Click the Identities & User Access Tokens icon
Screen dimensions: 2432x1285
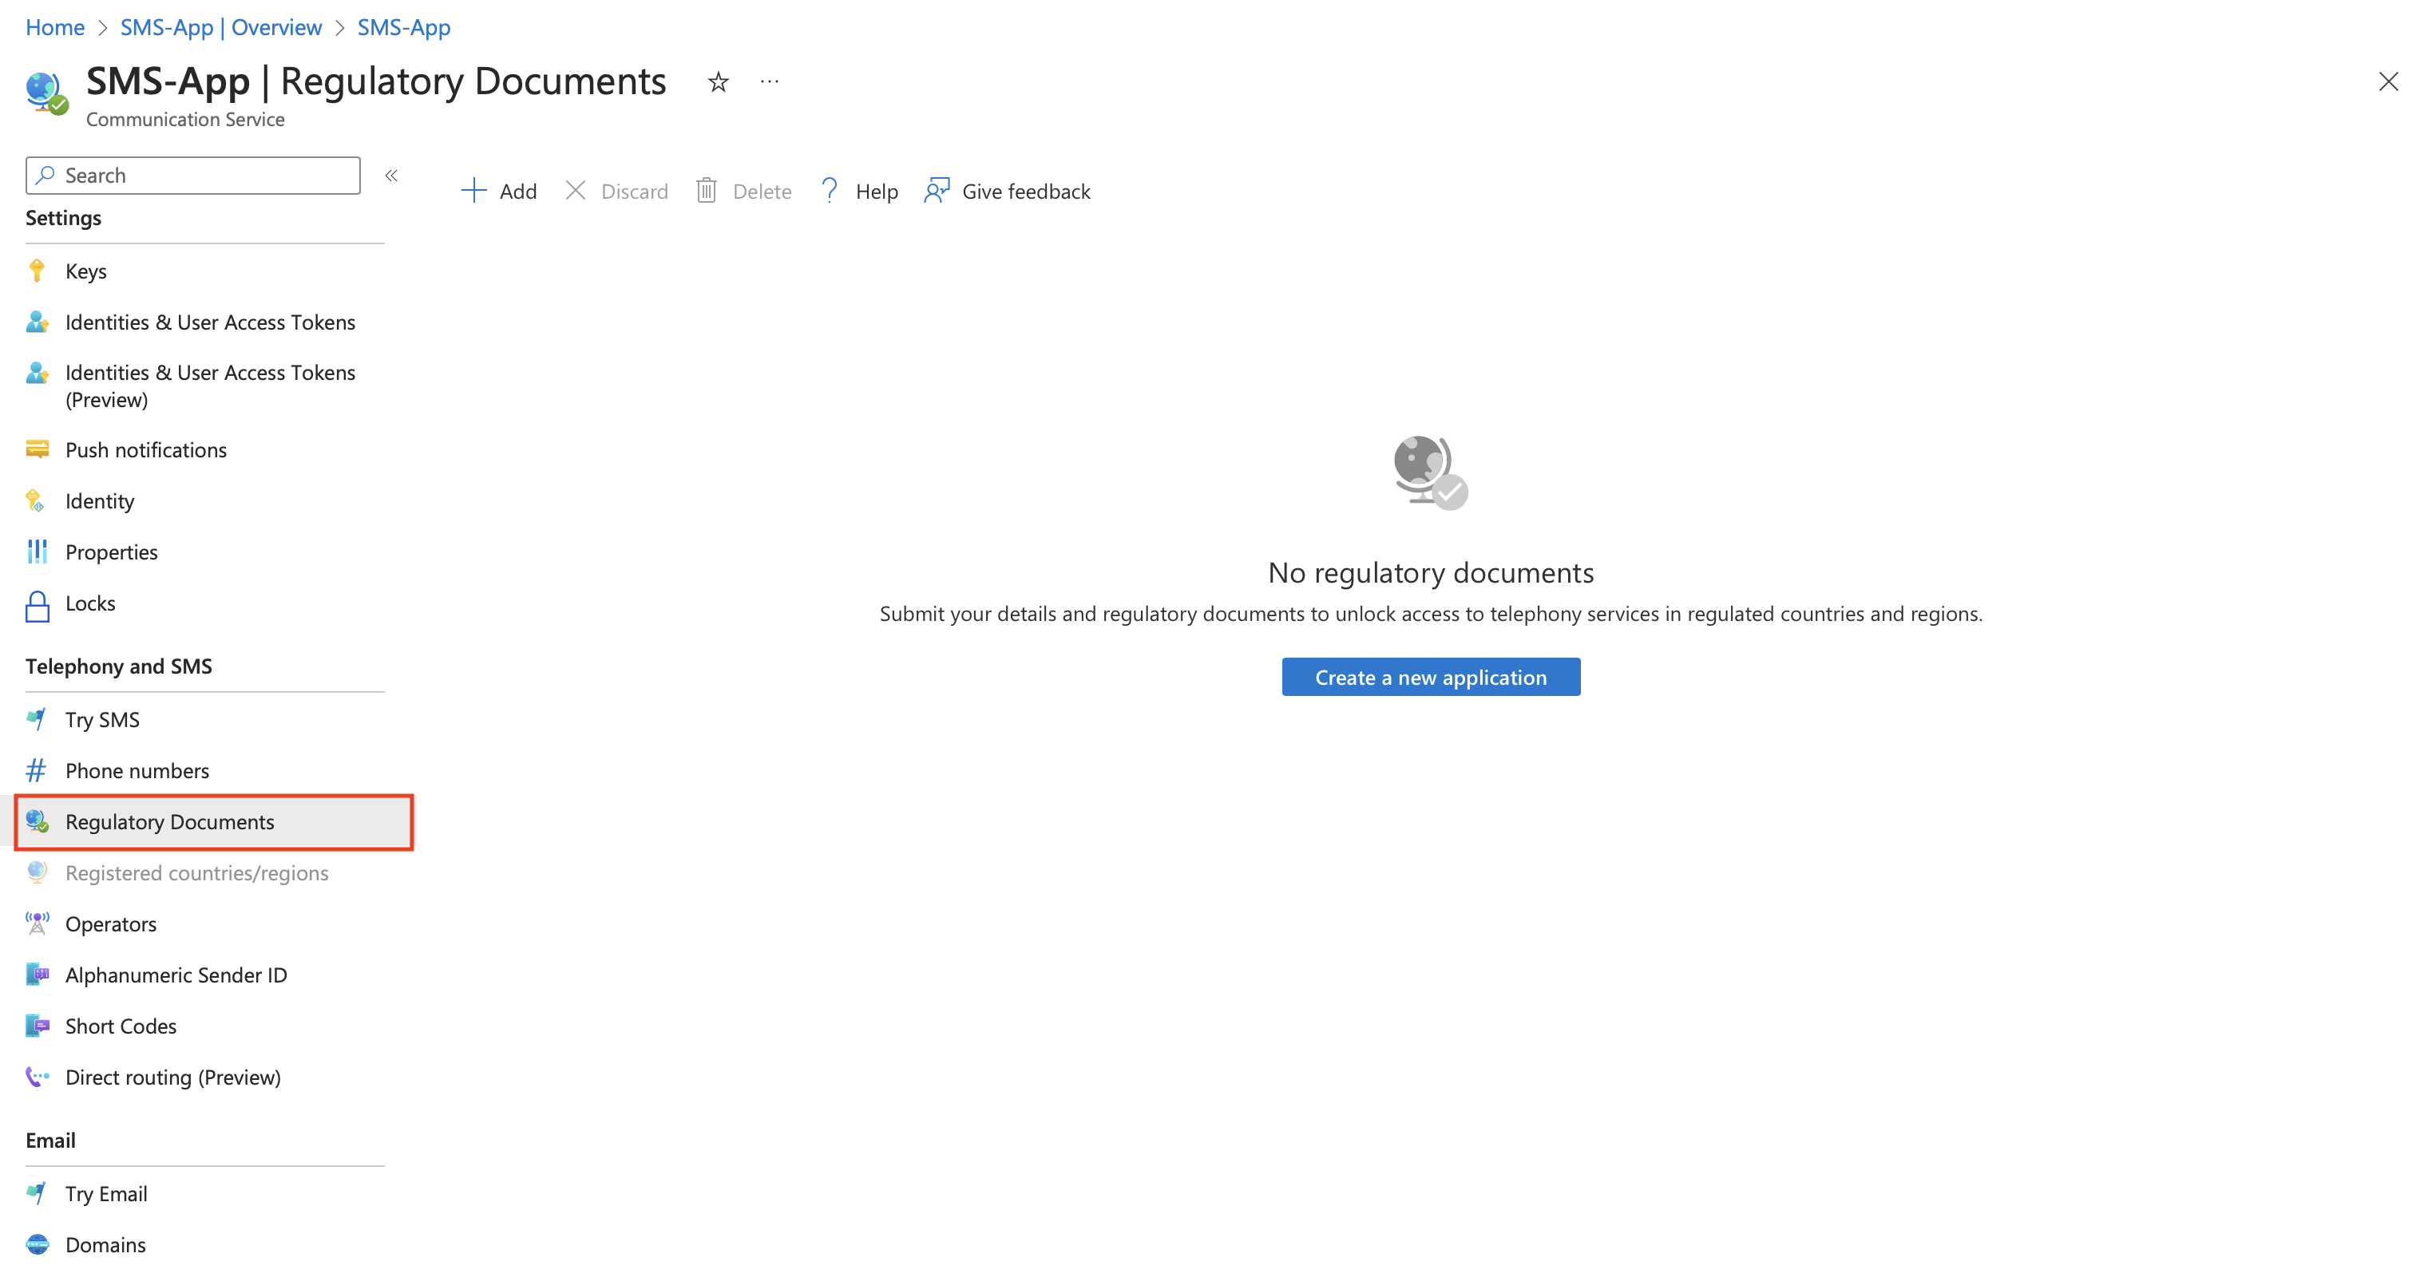pyautogui.click(x=35, y=322)
